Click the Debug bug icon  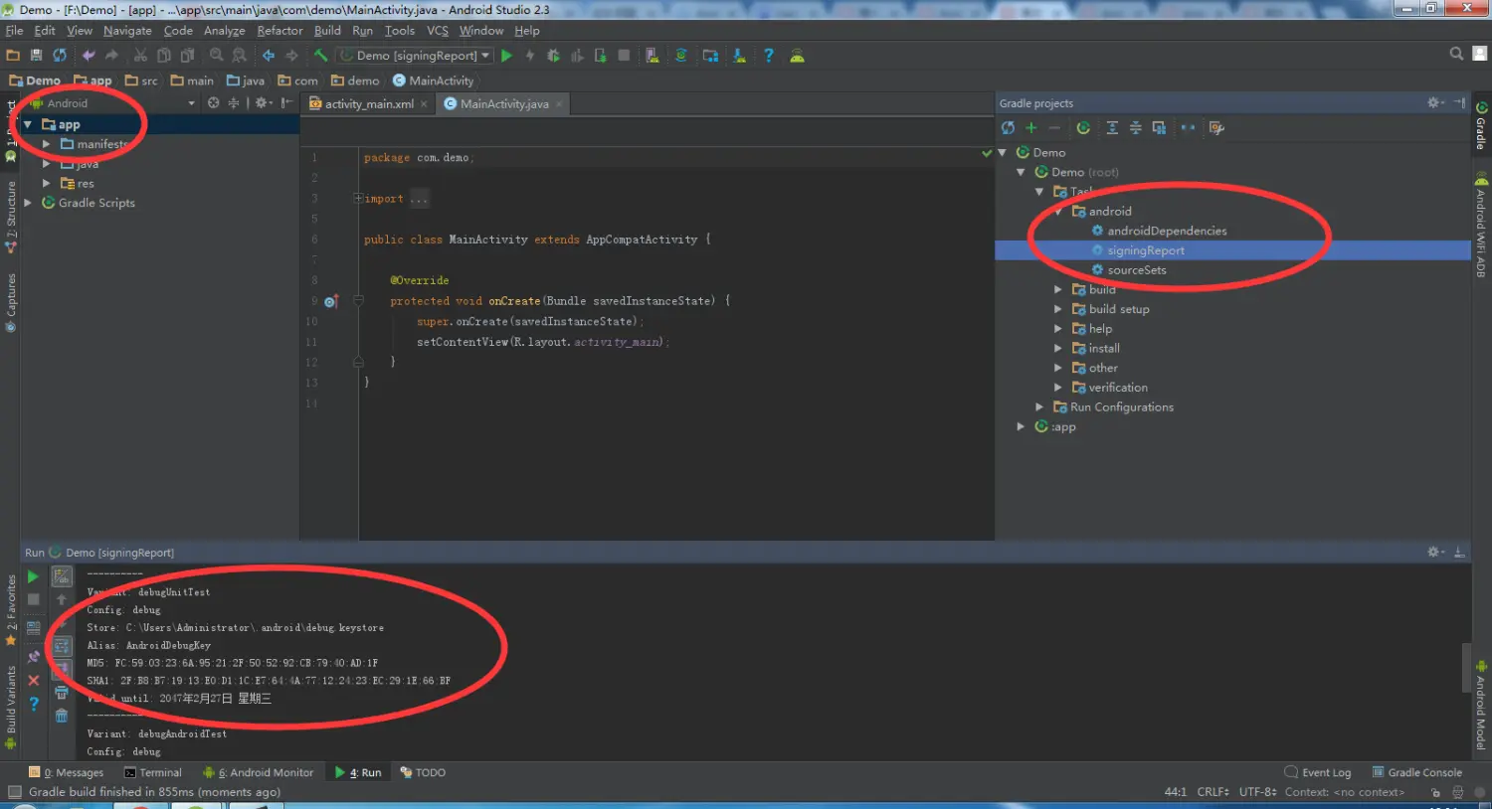pyautogui.click(x=553, y=56)
